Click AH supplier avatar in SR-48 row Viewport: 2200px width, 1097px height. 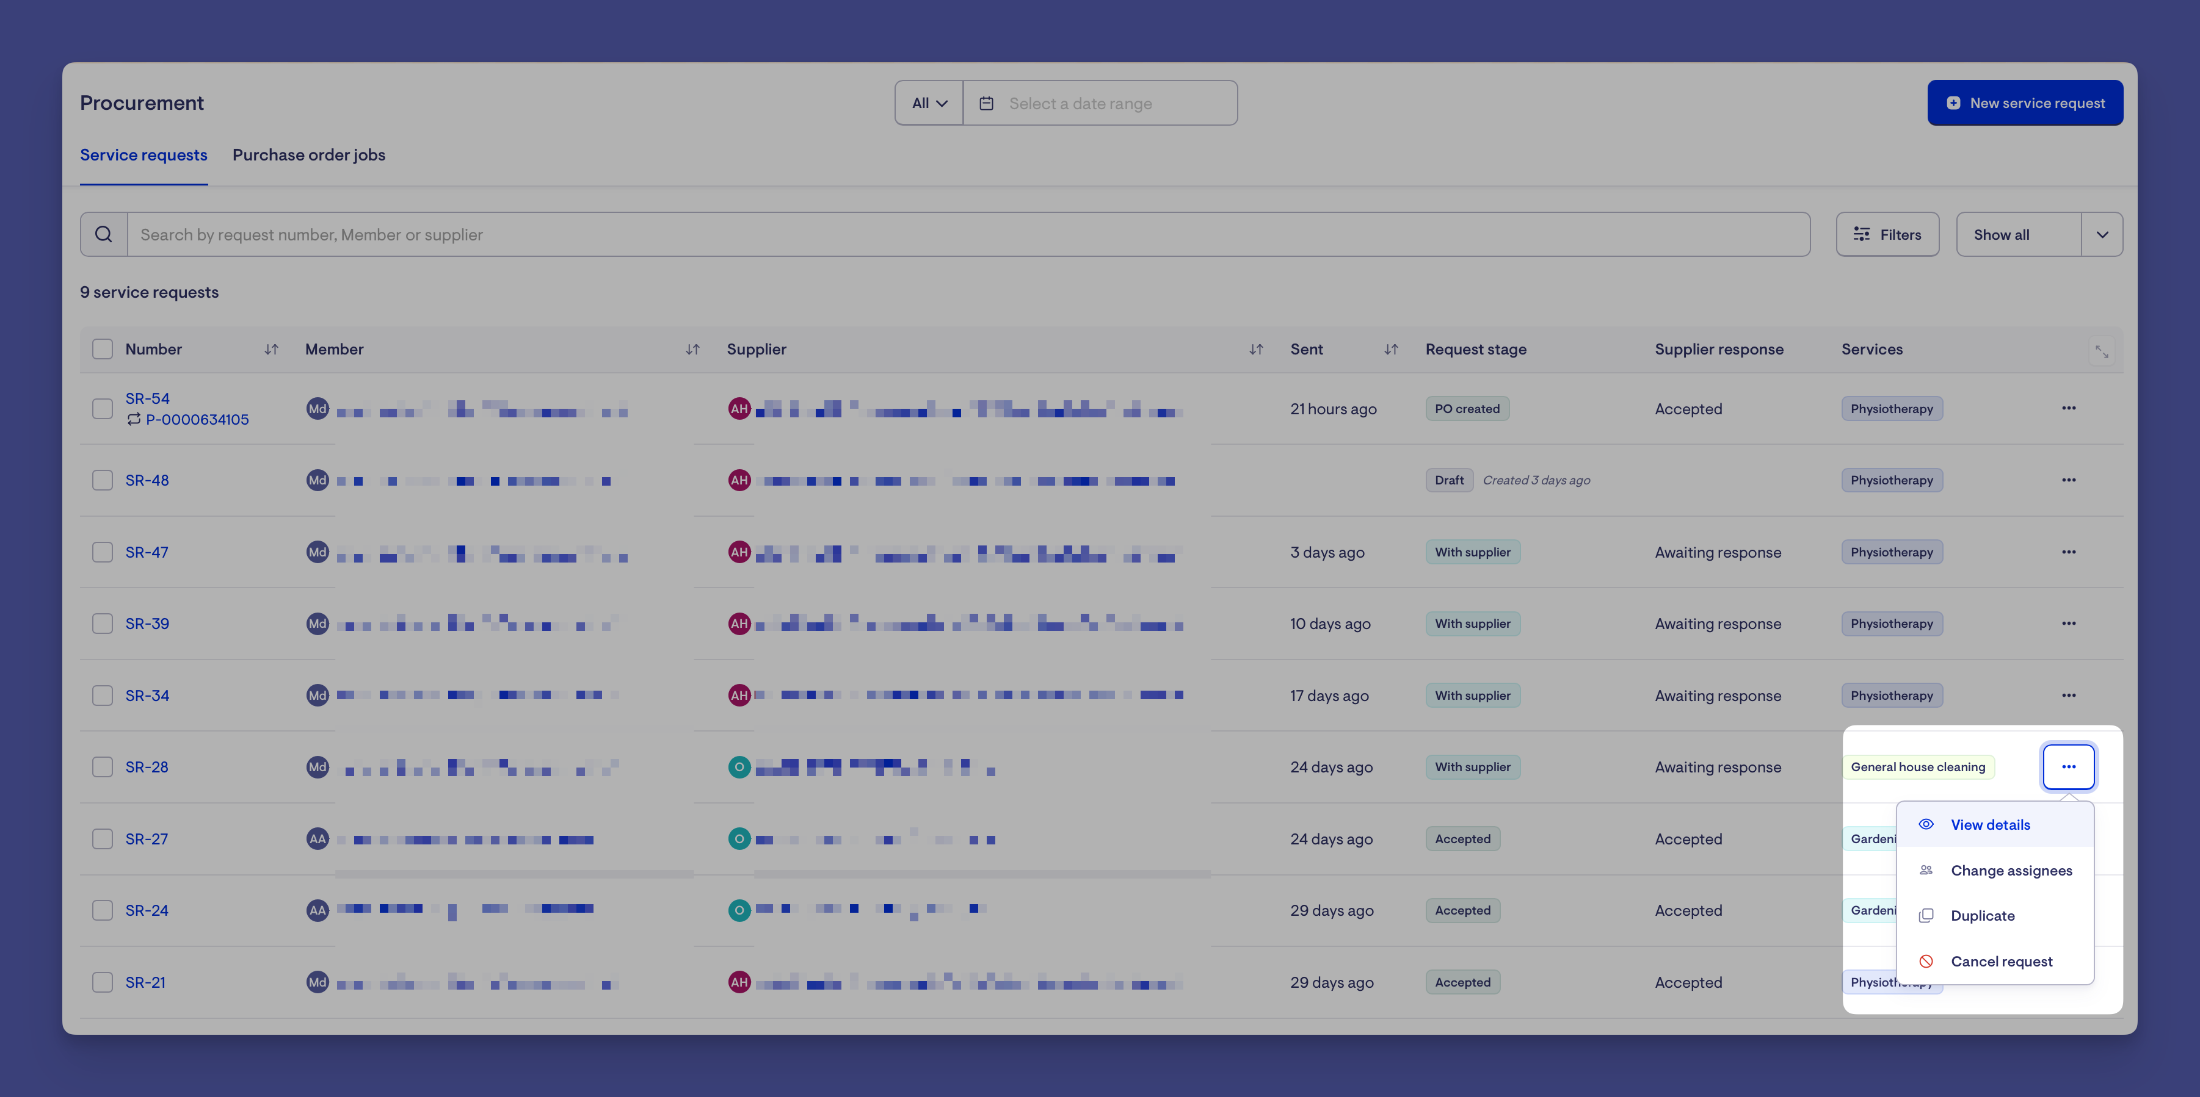point(739,480)
